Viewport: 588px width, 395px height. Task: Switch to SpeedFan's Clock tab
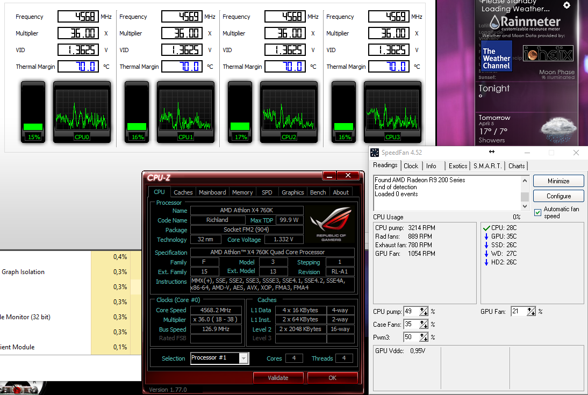click(x=411, y=166)
